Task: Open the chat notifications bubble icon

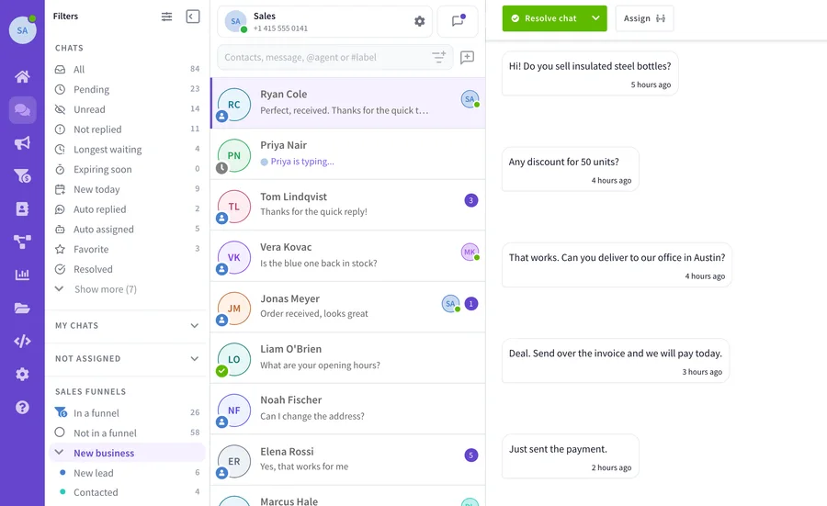Action: coord(458,21)
